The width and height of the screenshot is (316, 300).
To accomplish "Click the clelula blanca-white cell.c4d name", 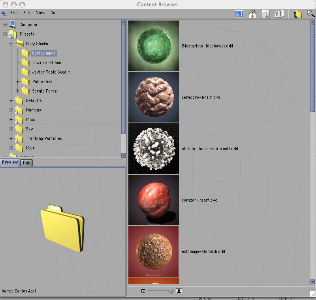I will click(x=210, y=149).
